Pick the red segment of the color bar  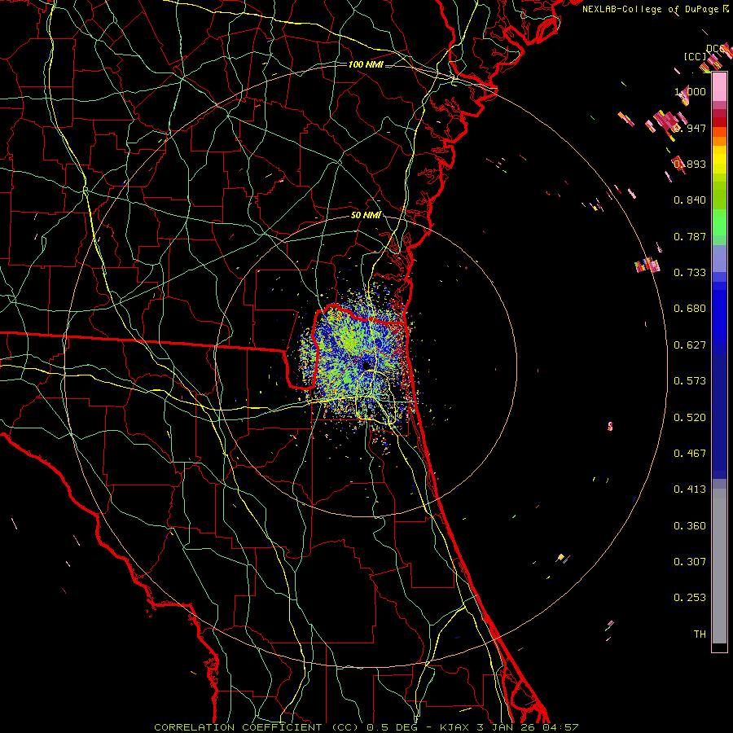click(x=719, y=122)
